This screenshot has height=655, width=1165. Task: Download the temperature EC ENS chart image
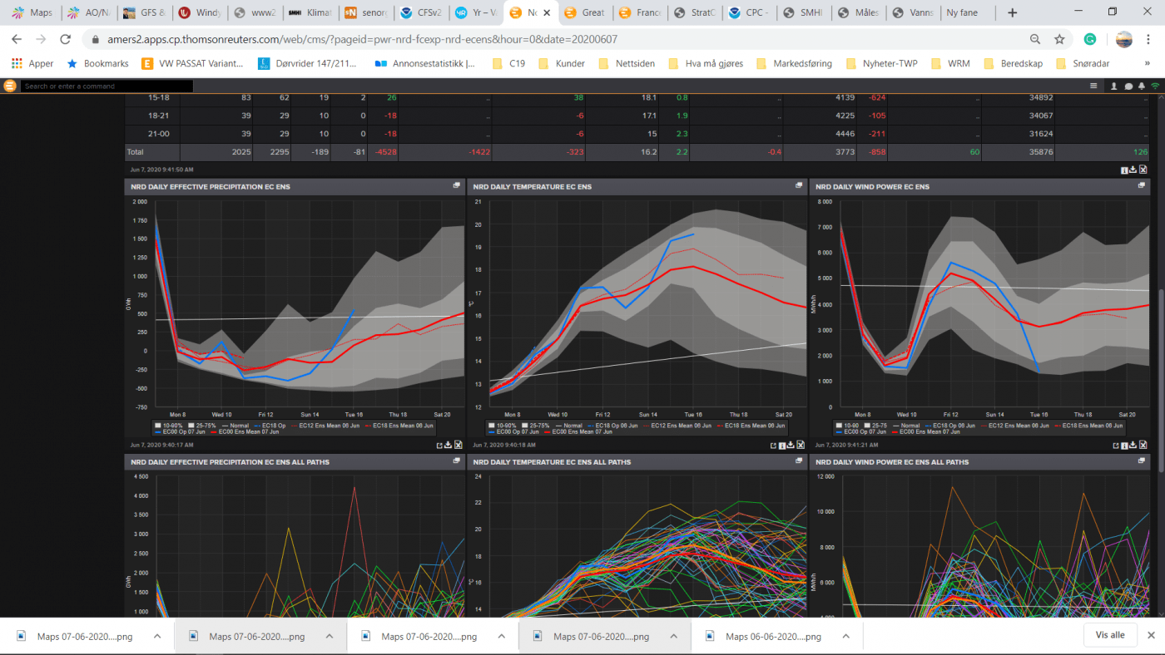coord(791,445)
